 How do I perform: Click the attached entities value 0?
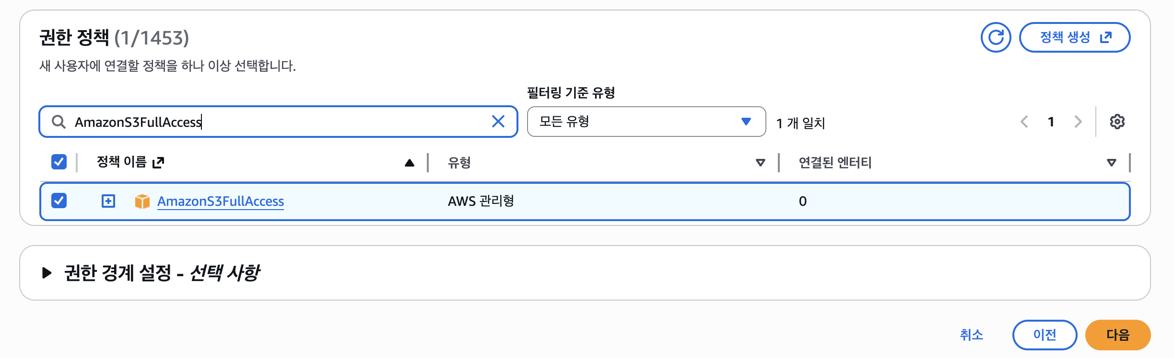click(803, 201)
